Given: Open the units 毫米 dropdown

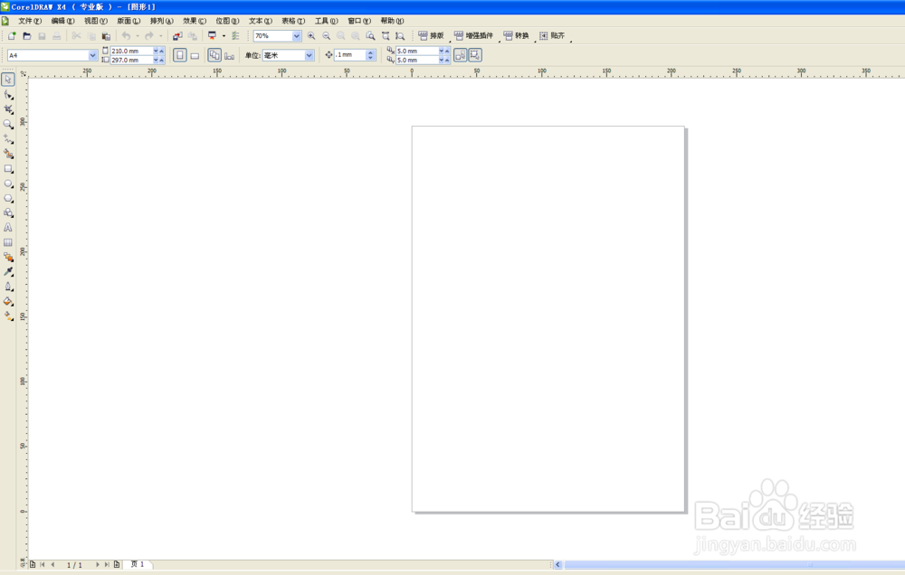Looking at the screenshot, I should tap(309, 55).
